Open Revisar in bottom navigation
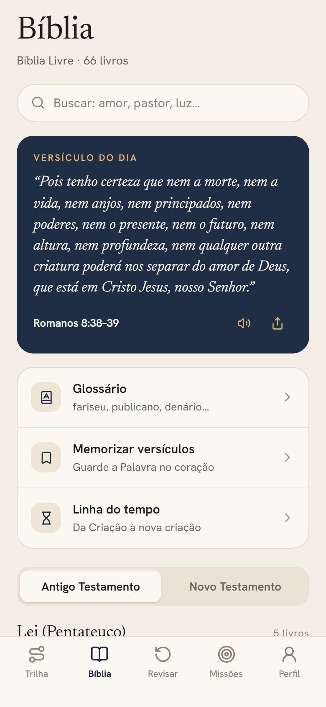Screen dimensions: 326x707 click(163, 662)
